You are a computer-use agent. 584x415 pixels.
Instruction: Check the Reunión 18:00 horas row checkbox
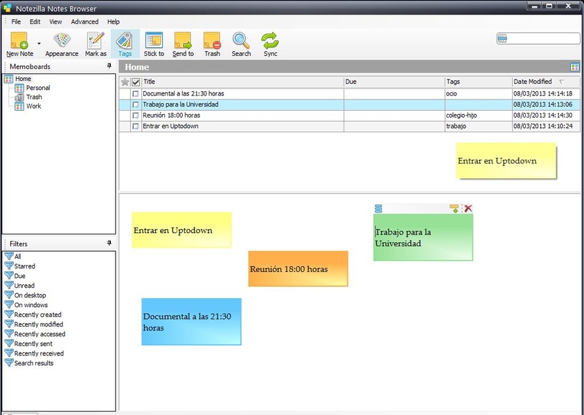tap(136, 116)
